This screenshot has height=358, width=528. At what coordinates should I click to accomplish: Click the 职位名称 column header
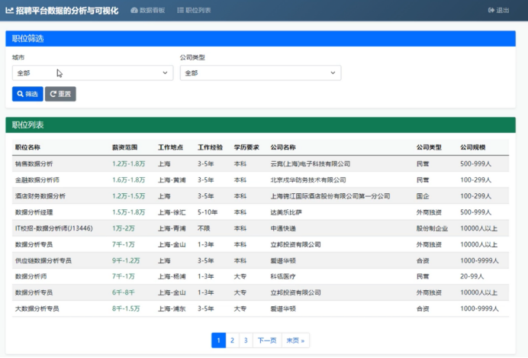tap(27, 147)
